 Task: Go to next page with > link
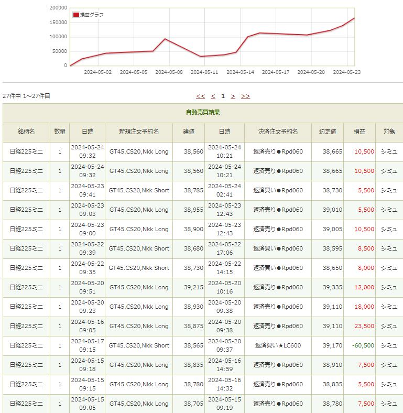coord(233,96)
